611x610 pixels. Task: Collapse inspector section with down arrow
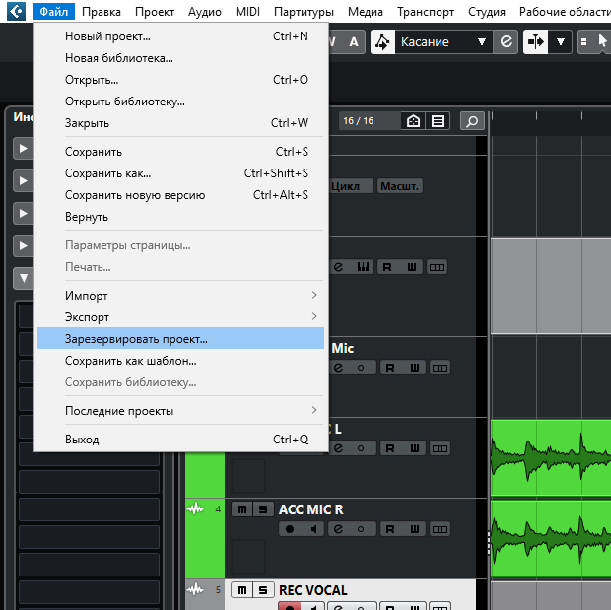click(23, 278)
